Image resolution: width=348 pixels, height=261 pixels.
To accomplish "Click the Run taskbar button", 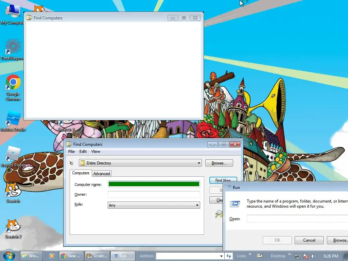I will point(122,256).
